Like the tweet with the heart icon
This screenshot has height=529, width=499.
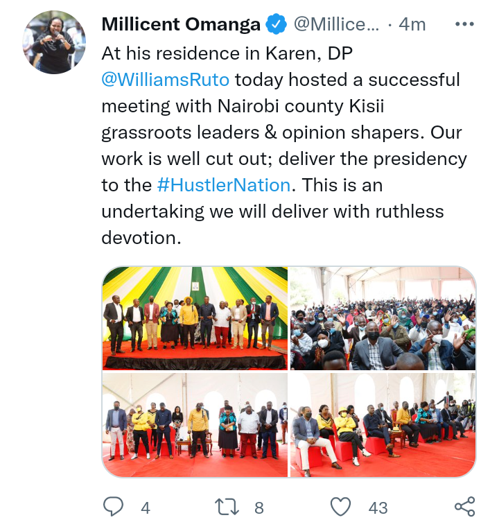(x=340, y=507)
